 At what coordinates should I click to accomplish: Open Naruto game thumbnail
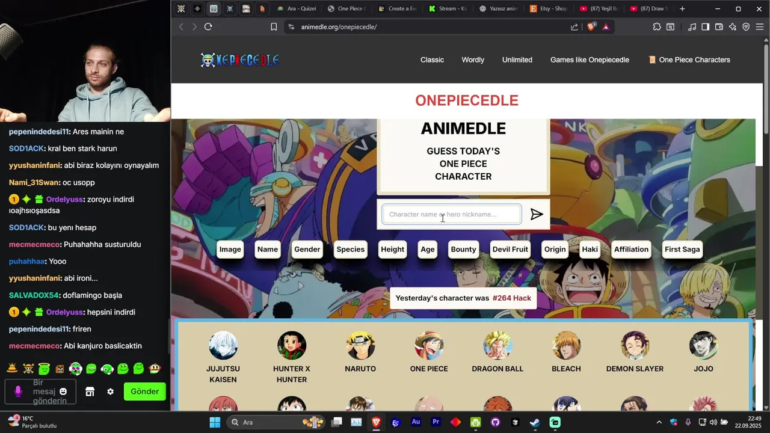click(x=360, y=345)
